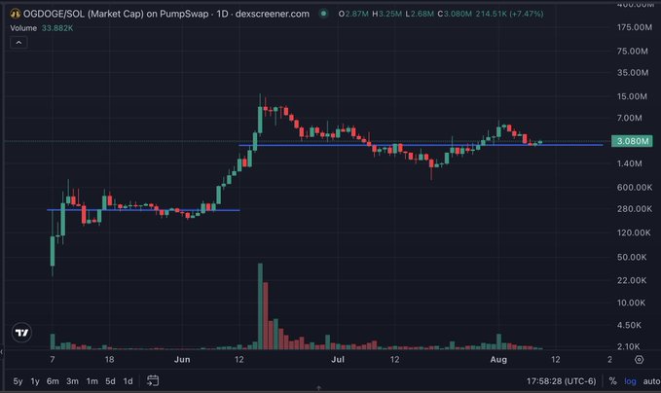Click the 75.00M price axis label
The image size is (661, 393).
click(633, 52)
